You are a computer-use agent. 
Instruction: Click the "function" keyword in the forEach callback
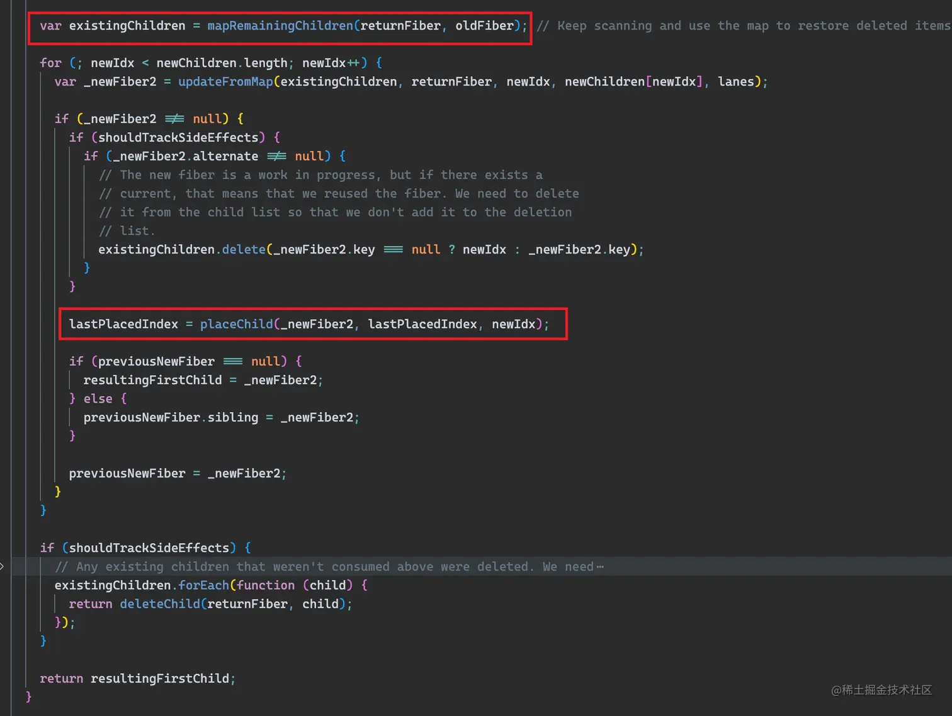tap(266, 585)
